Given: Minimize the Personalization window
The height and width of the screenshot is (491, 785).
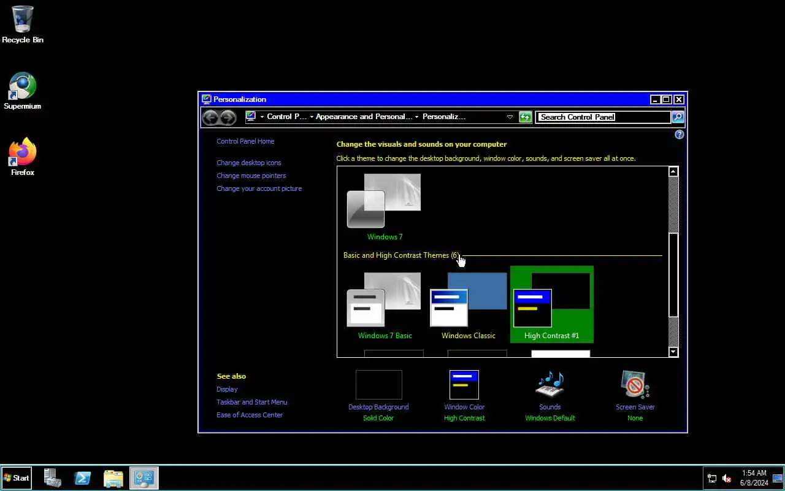Looking at the screenshot, I should tap(656, 99).
